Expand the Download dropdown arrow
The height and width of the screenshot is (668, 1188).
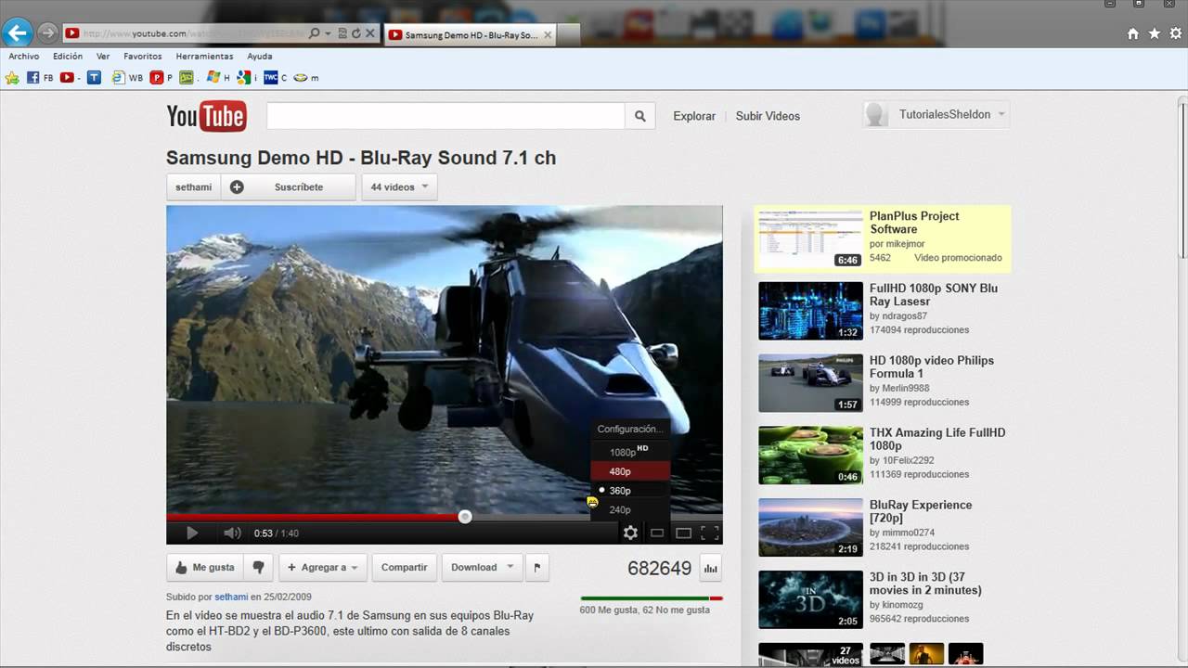[x=510, y=567]
